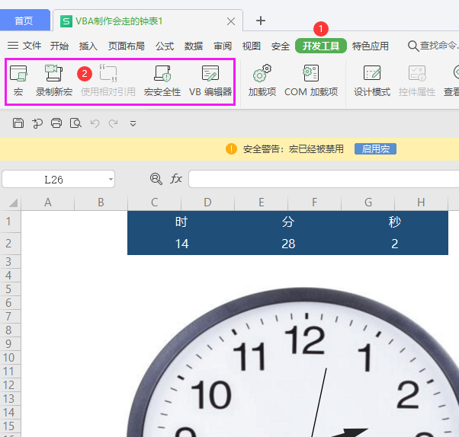Open the View (视图) tab
This screenshot has width=459, height=437.
[x=251, y=46]
